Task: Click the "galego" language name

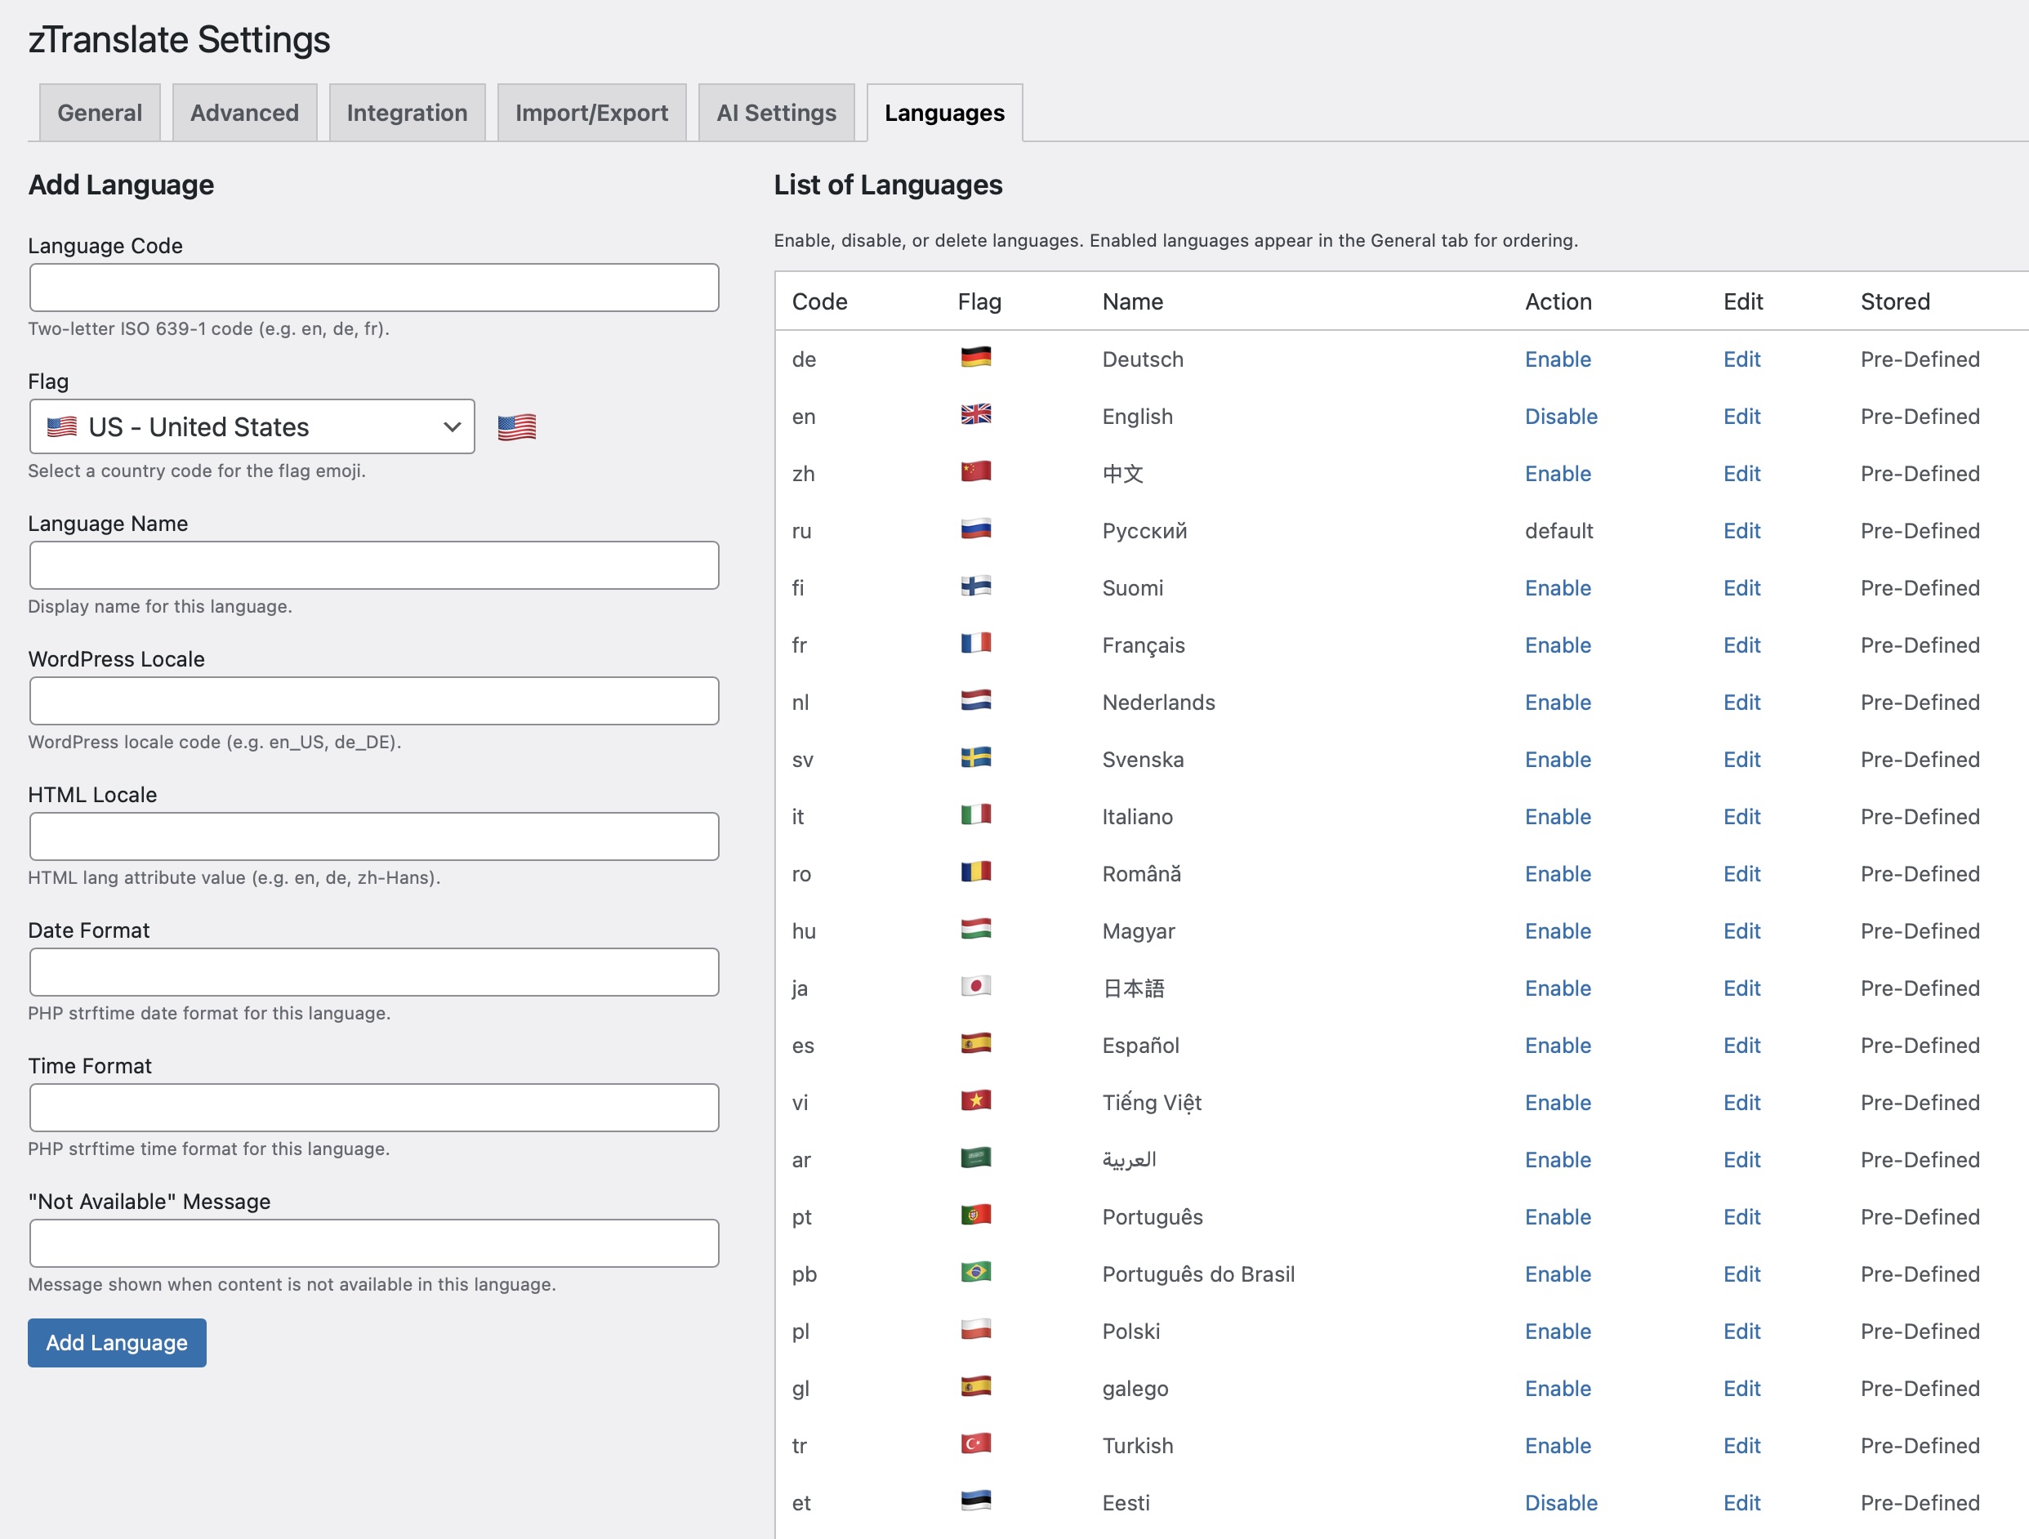Action: [1135, 1389]
